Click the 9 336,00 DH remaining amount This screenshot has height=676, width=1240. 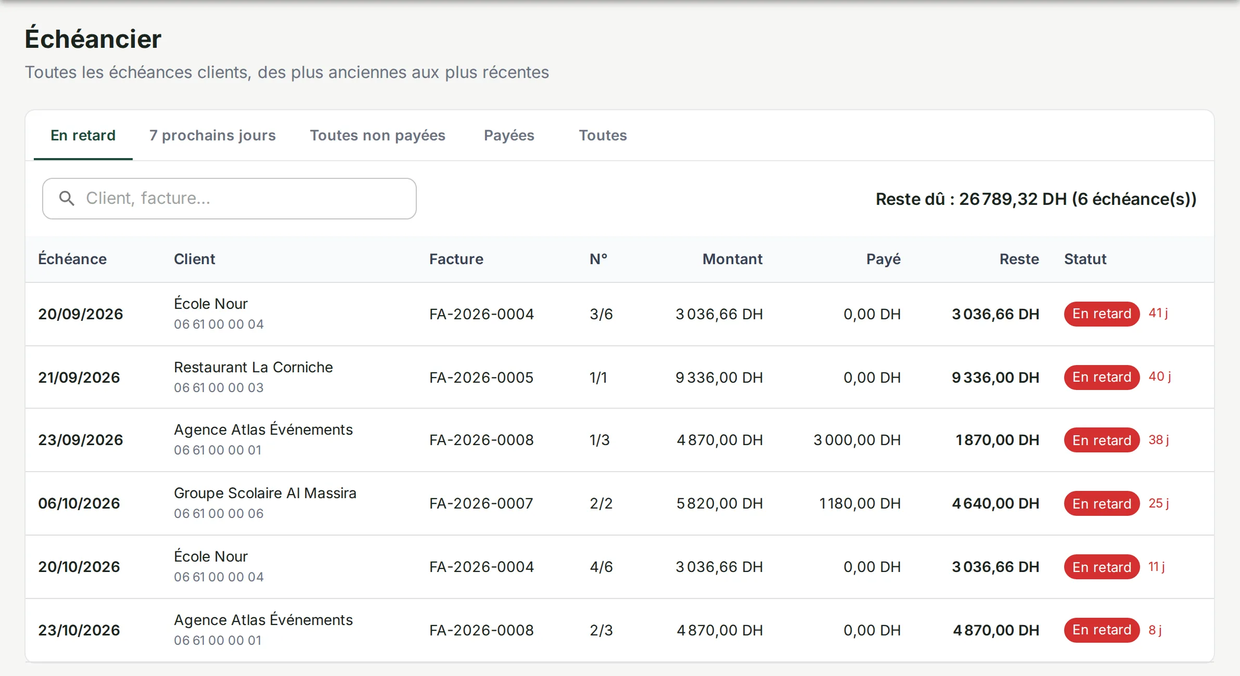[x=995, y=378]
